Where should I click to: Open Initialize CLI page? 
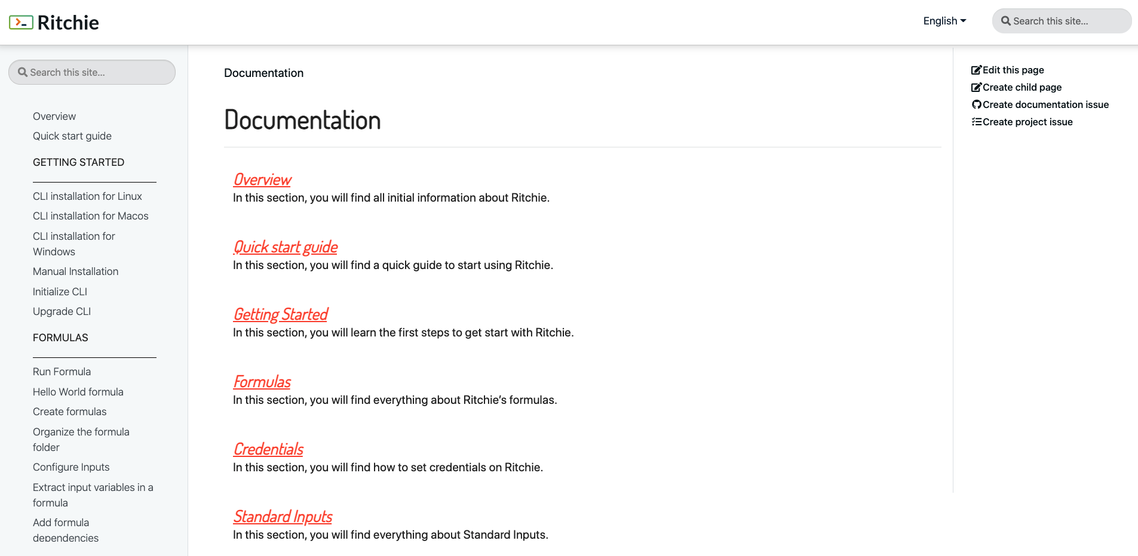pyautogui.click(x=60, y=292)
